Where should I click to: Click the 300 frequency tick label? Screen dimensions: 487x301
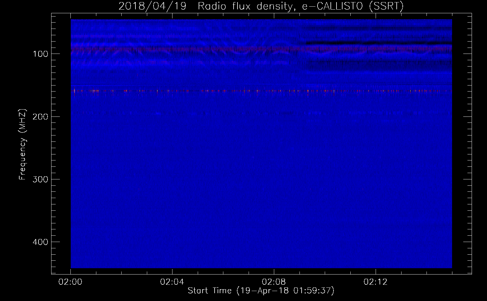click(40, 179)
